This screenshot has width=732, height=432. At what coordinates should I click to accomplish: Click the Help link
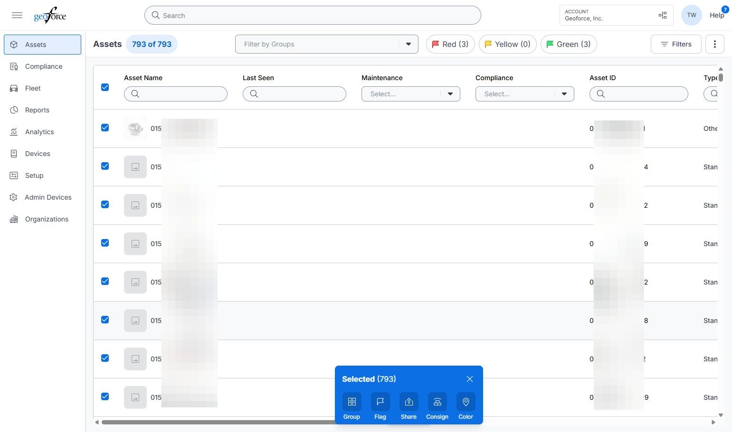[x=717, y=15]
